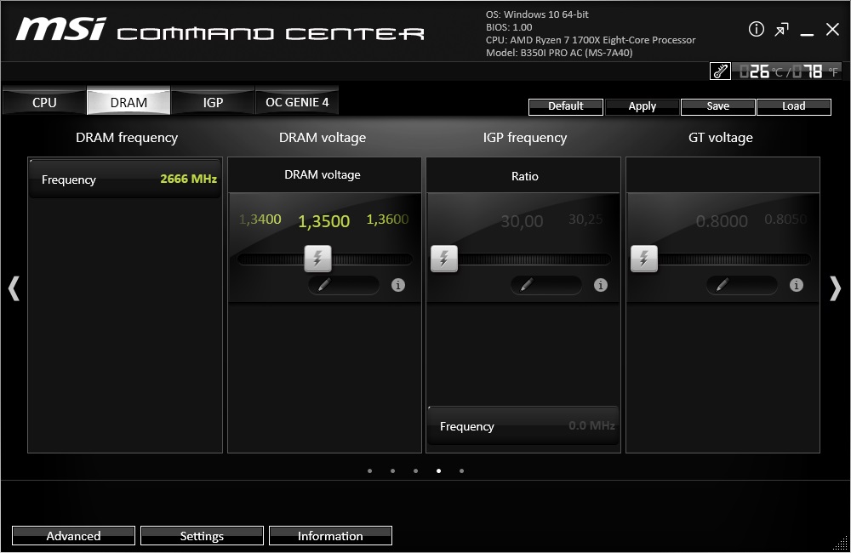Jump to the third page dot
Viewport: 851px width, 553px height.
pos(415,471)
